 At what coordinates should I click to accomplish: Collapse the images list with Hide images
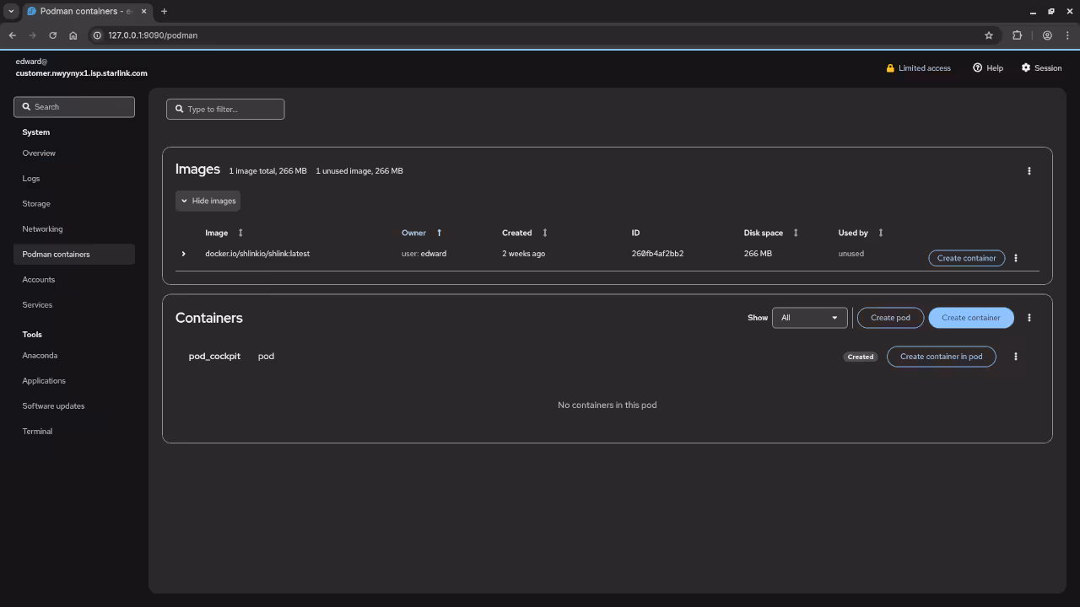click(x=208, y=201)
